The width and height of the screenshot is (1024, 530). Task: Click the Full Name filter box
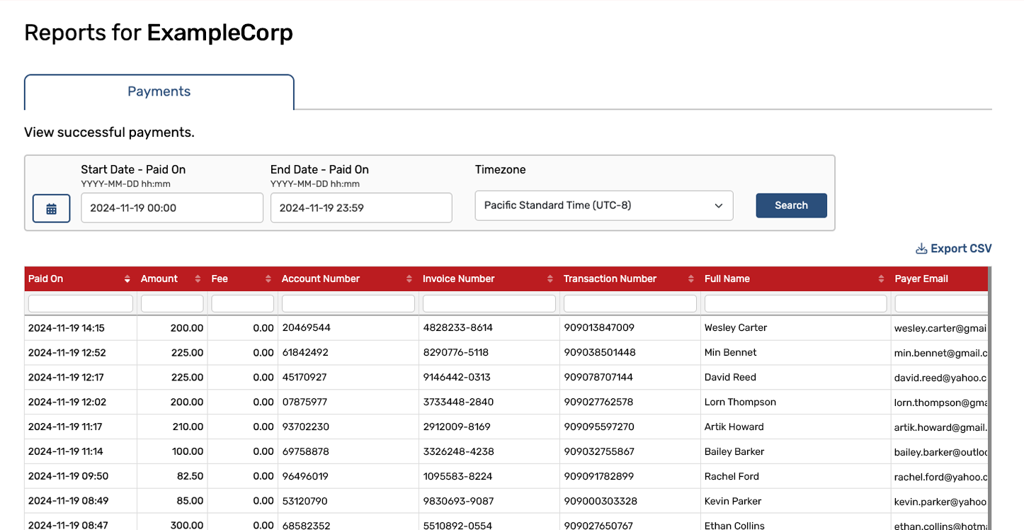click(795, 303)
